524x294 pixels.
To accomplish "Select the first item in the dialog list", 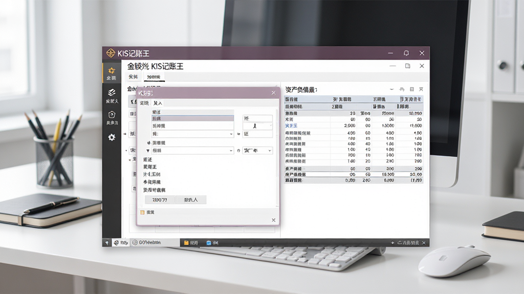I will (x=192, y=112).
